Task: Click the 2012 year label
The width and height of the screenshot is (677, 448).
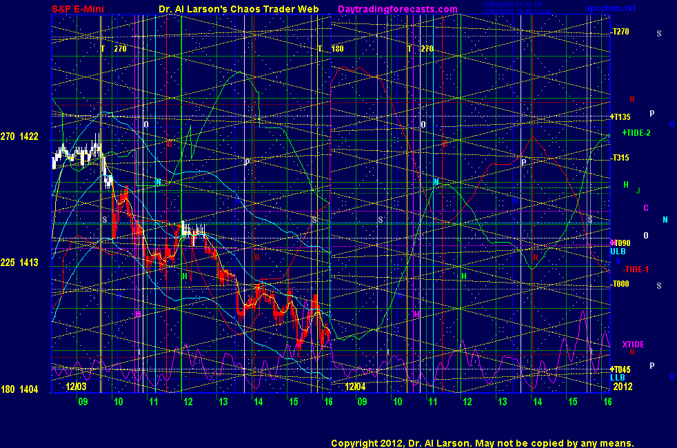Action: coord(623,386)
